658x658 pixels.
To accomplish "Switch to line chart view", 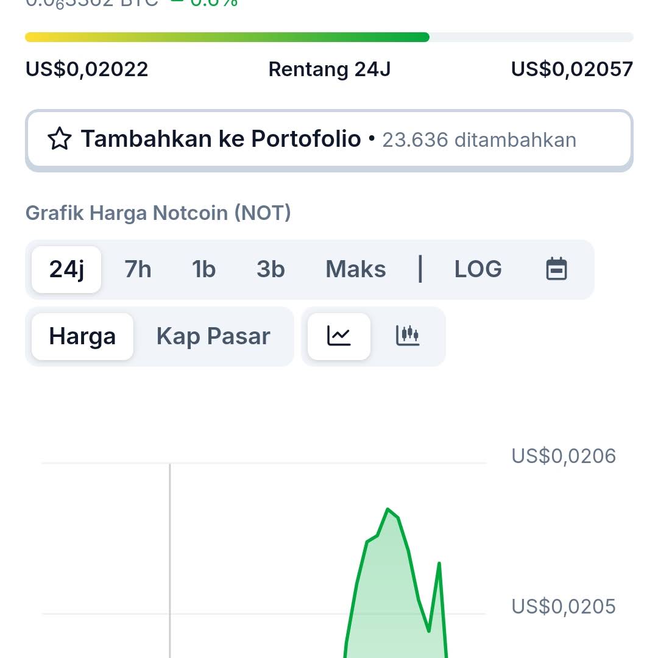I will (339, 336).
